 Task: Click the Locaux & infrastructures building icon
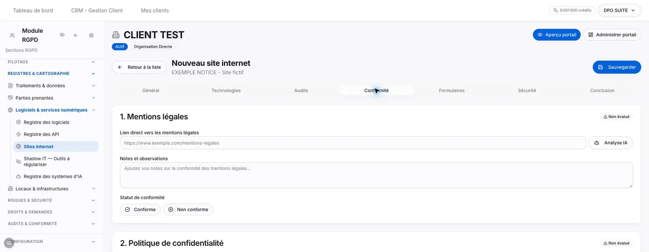[x=11, y=189]
